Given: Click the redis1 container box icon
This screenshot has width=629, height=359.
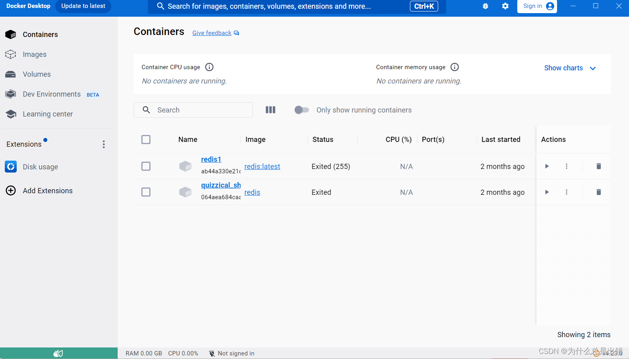Looking at the screenshot, I should (185, 166).
